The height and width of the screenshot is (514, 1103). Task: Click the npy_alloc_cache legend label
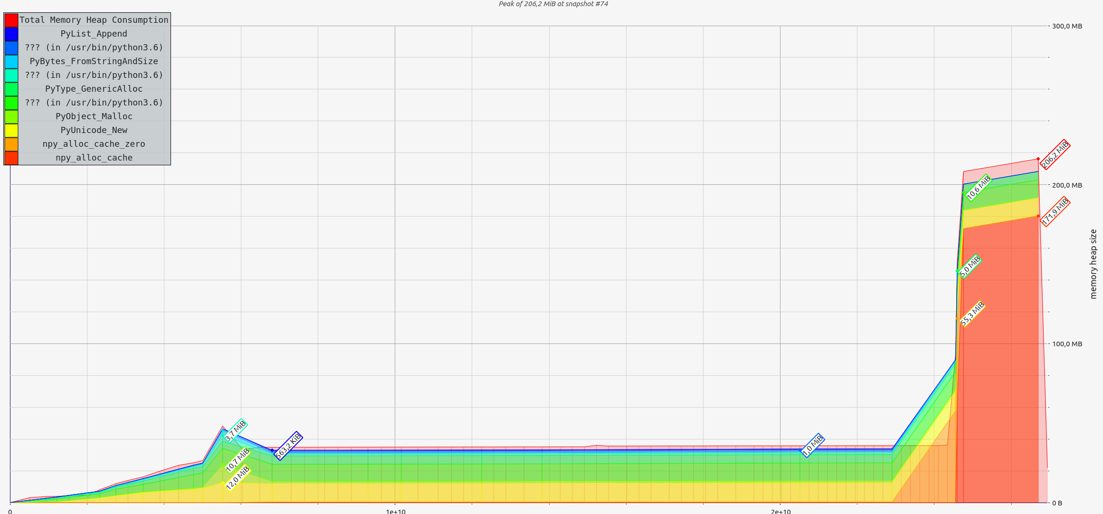94,158
